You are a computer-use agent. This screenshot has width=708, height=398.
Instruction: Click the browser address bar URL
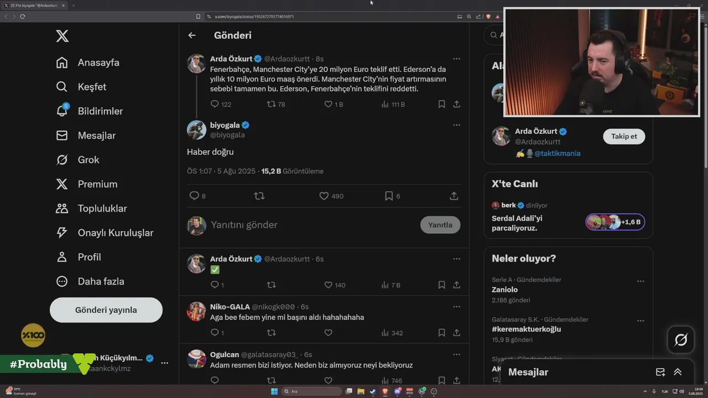coord(254,17)
